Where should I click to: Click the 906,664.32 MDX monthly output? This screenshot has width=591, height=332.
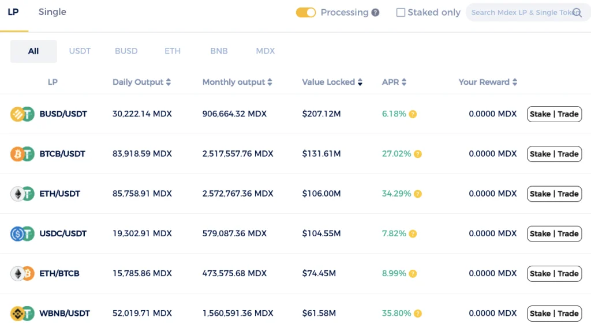click(234, 114)
